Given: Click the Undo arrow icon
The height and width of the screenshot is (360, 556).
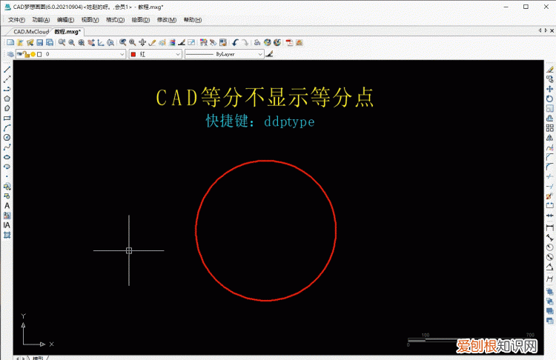Looking at the screenshot, I should coord(235,42).
